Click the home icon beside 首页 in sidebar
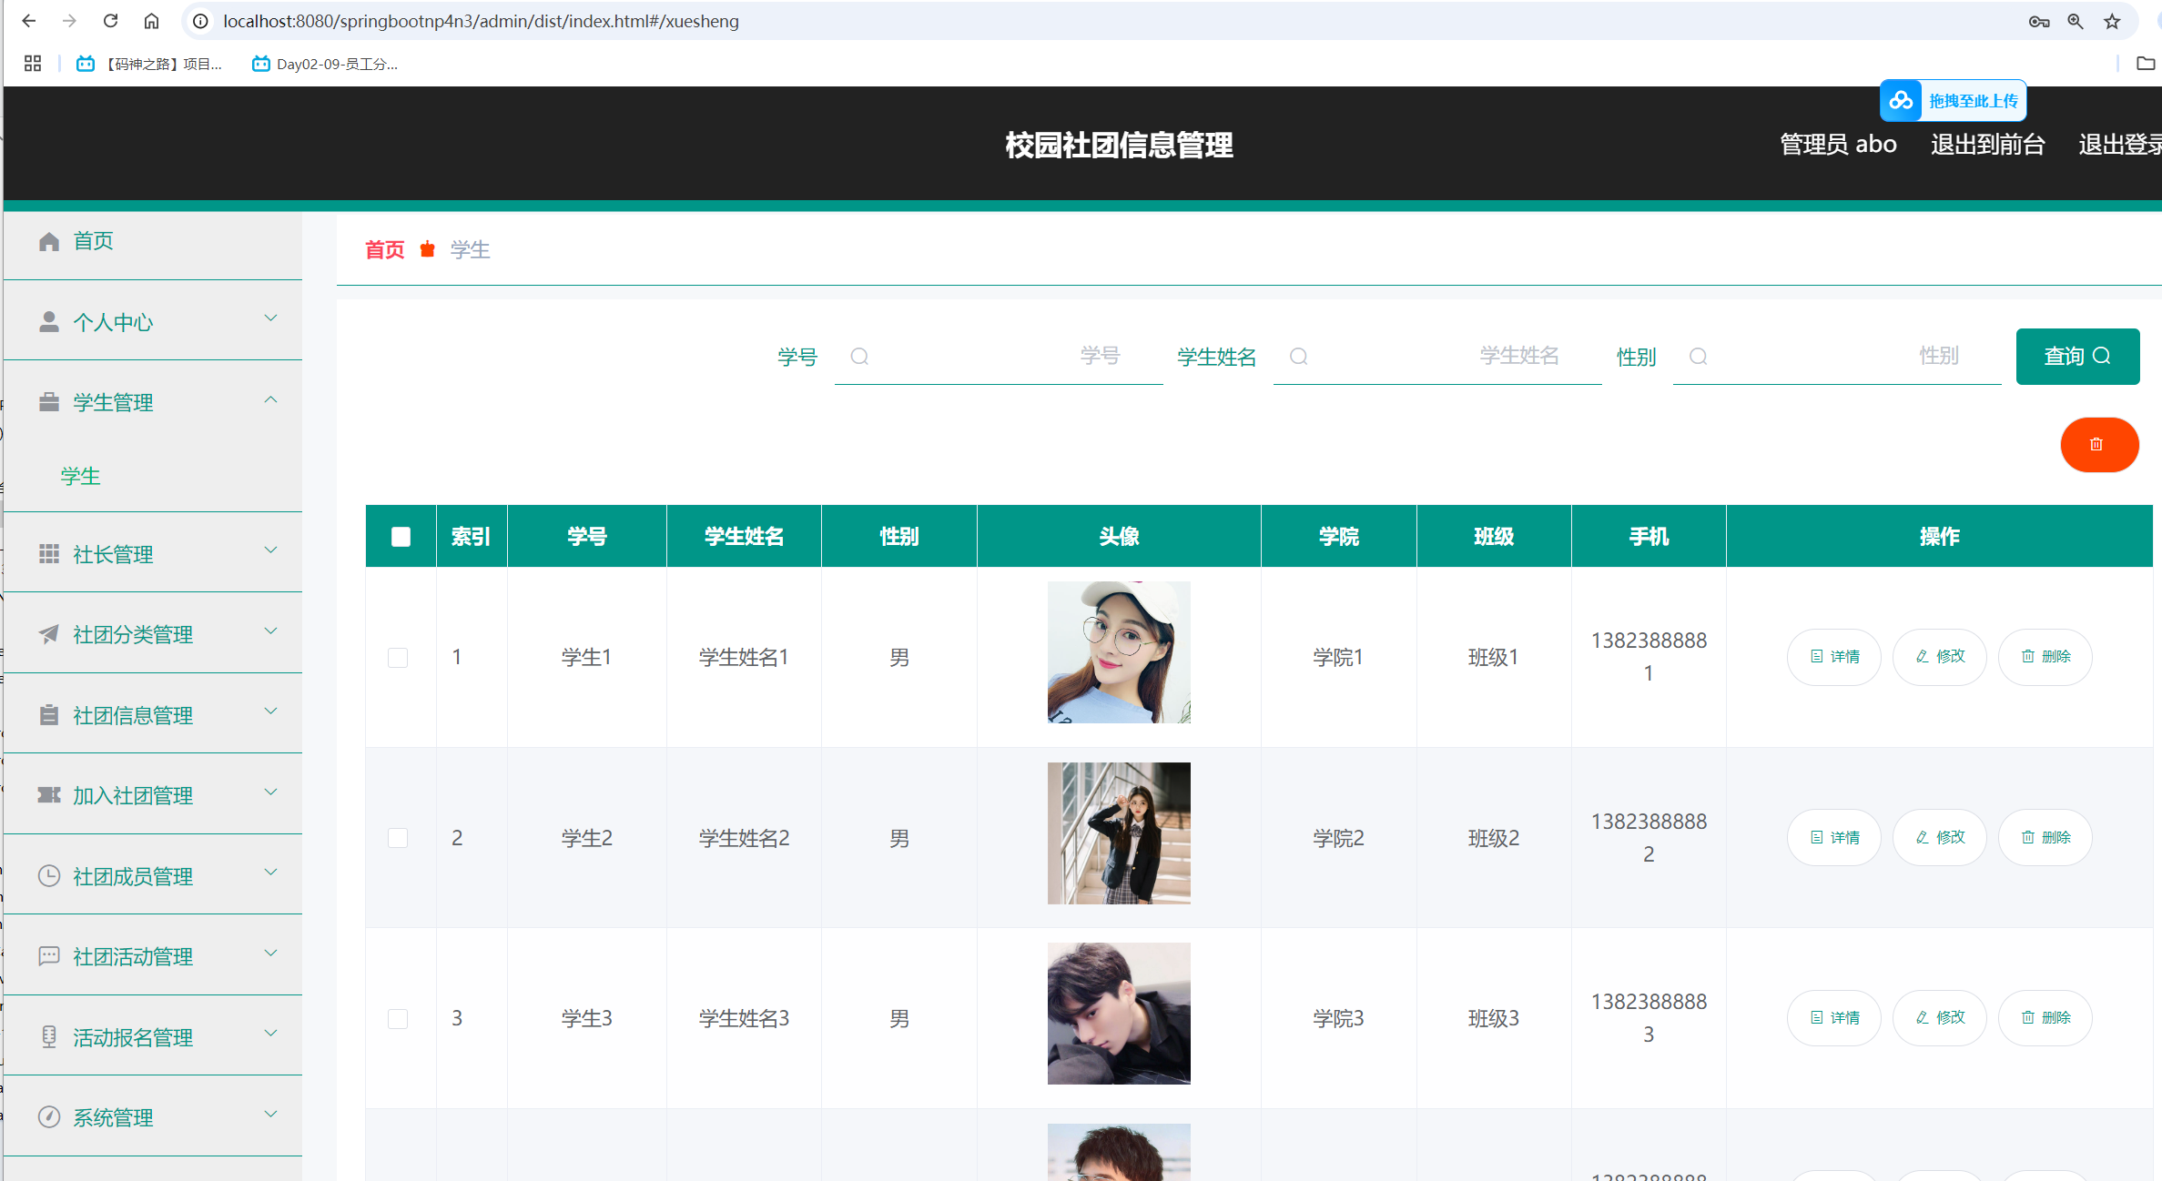The width and height of the screenshot is (2162, 1181). pos(49,241)
